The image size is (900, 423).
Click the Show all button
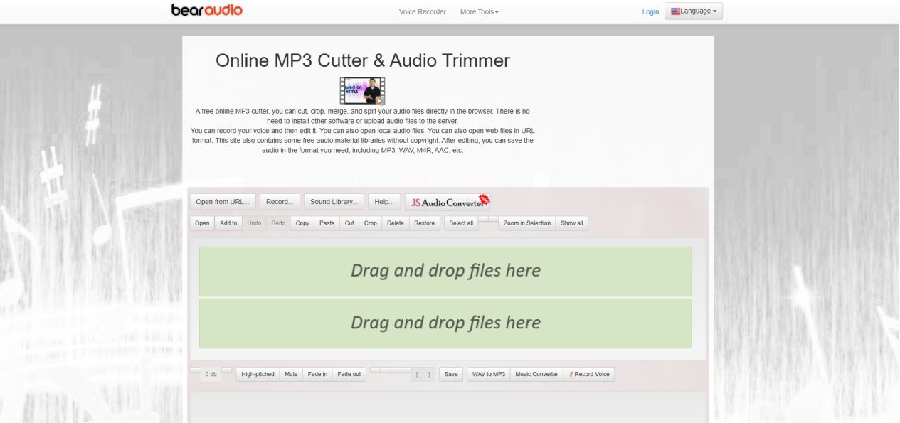572,223
